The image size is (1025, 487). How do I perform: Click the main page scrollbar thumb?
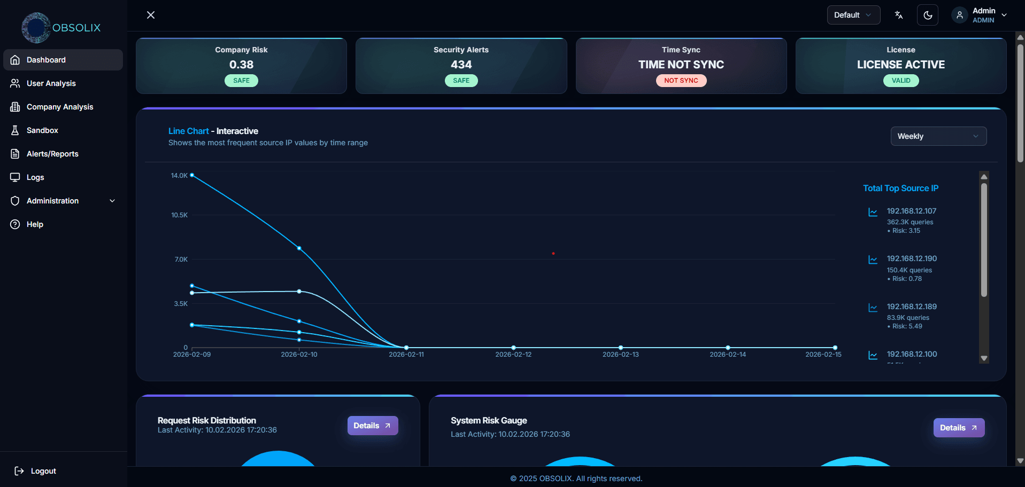point(1020,103)
